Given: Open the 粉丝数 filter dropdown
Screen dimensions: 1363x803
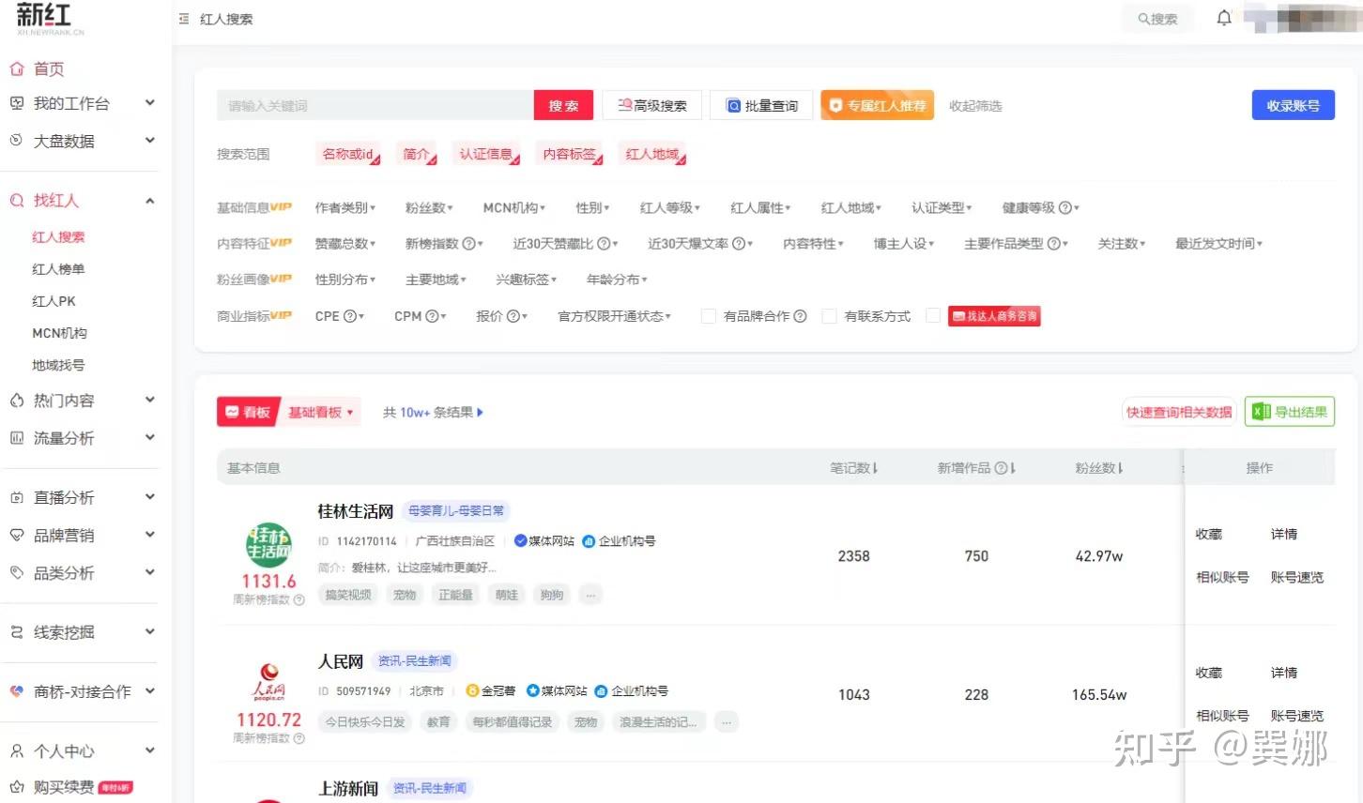Looking at the screenshot, I should pyautogui.click(x=429, y=207).
